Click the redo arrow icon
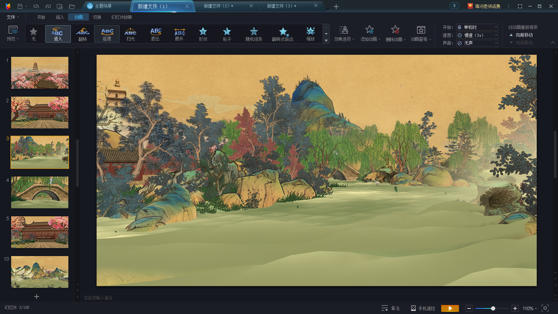Screen dimensions: 558x314 (x=48, y=6)
